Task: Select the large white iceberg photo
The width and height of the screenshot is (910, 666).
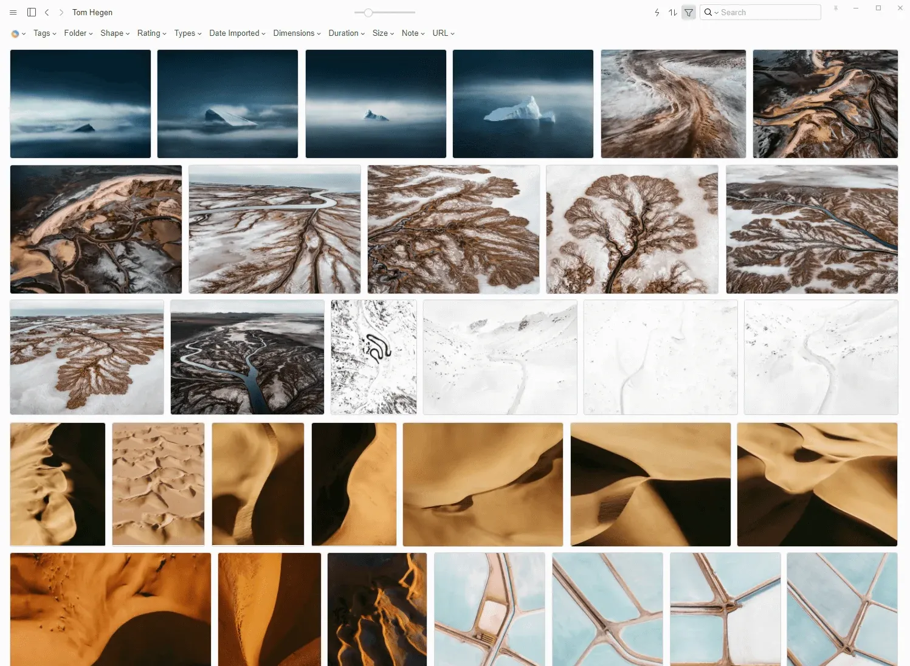Action: (523, 104)
